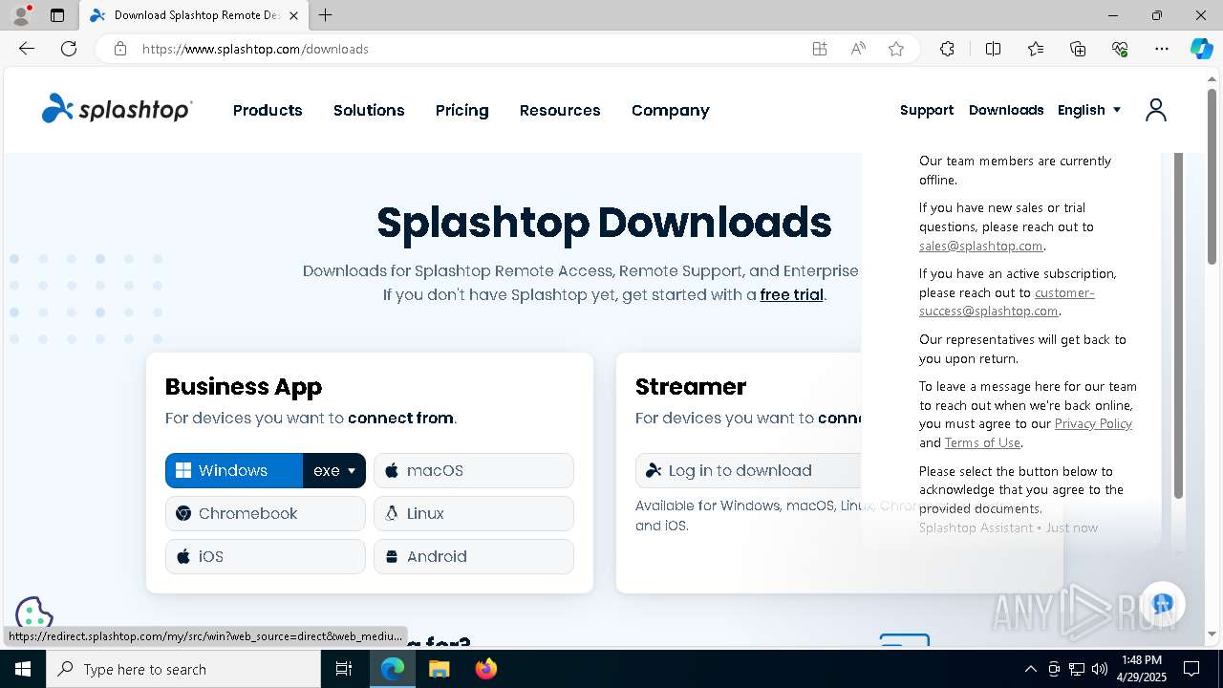Image resolution: width=1223 pixels, height=688 pixels.
Task: Refresh the page
Action: pyautogui.click(x=69, y=49)
